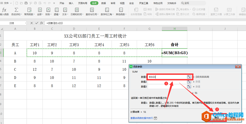Screen dimensions: 246x124
Task: Expand the 文件 menu dropdown arrow
Action: (11, 3)
